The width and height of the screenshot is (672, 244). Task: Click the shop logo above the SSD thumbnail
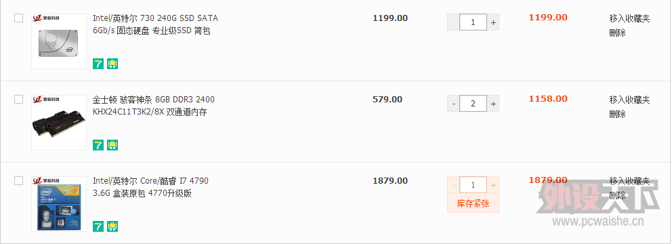(47, 18)
